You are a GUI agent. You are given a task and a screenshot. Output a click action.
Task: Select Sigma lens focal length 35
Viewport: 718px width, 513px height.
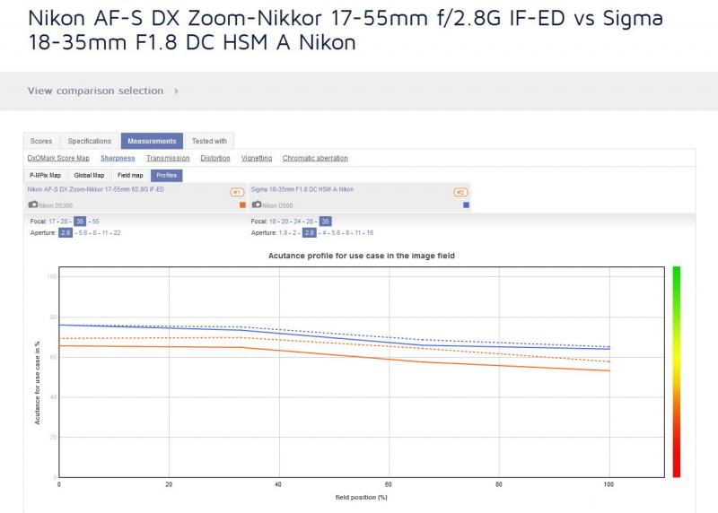[x=325, y=222]
